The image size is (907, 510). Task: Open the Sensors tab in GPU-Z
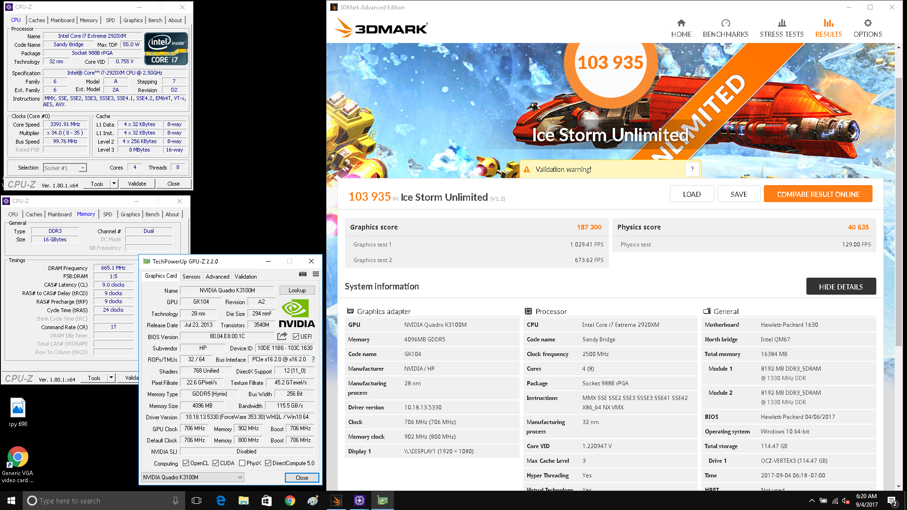coord(191,276)
